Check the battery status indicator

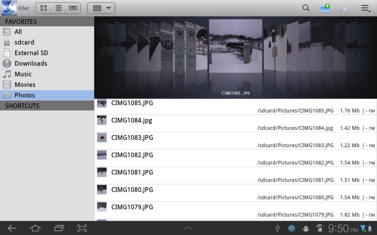369,228
